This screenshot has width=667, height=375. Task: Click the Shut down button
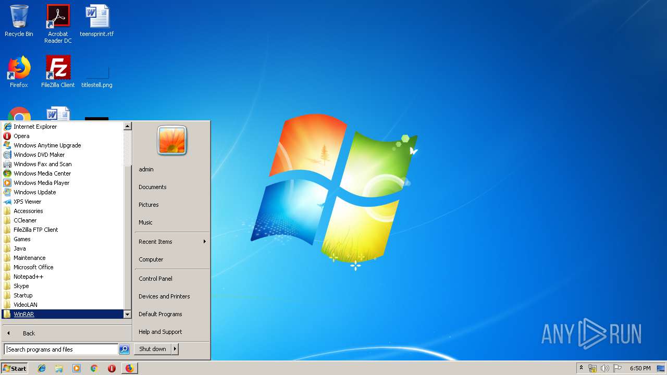(x=153, y=349)
